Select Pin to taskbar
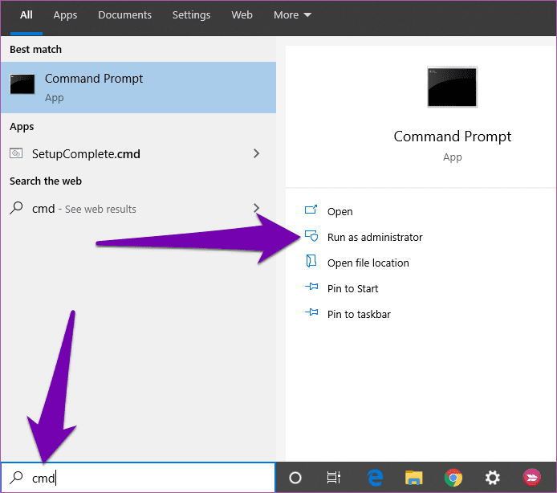The image size is (557, 493). coord(359,314)
